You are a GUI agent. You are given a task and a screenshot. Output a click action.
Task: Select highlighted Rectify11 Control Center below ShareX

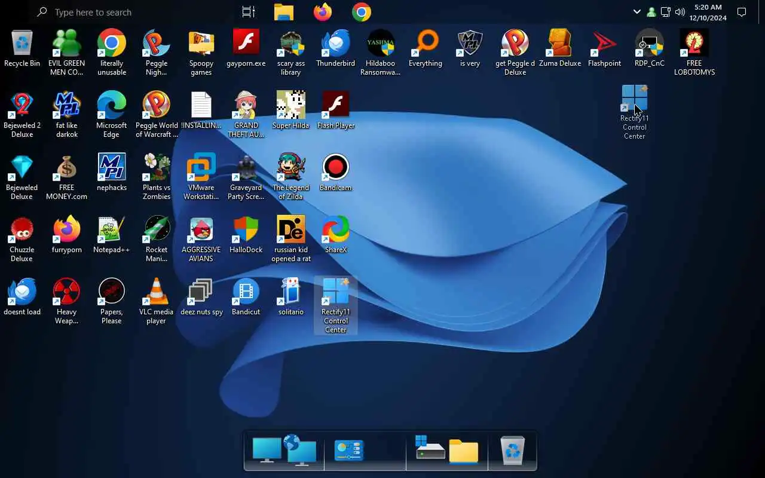[x=336, y=305]
